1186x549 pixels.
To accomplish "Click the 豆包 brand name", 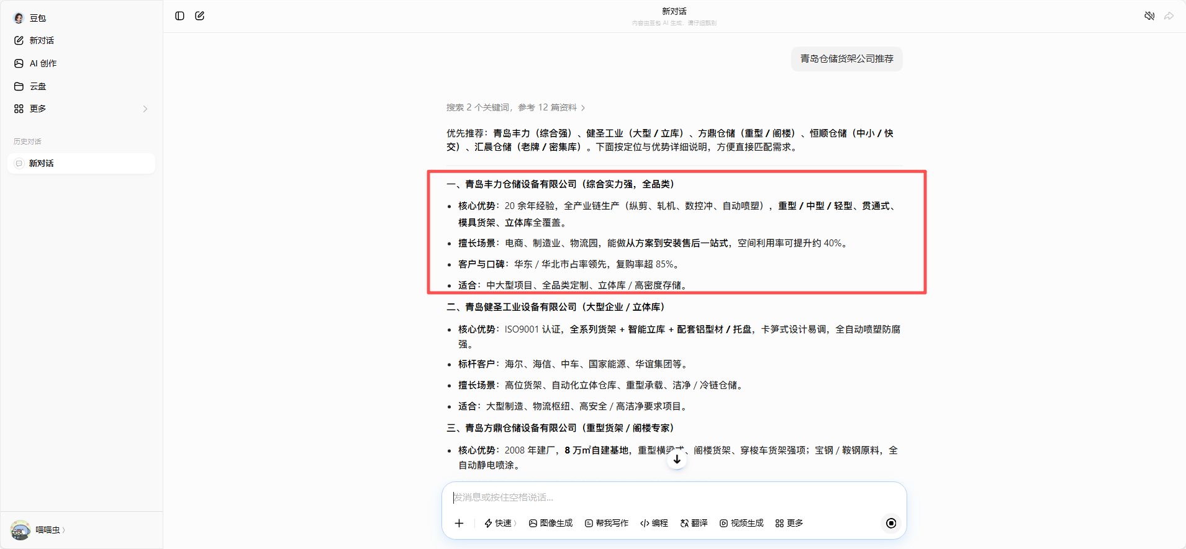I will tap(38, 18).
